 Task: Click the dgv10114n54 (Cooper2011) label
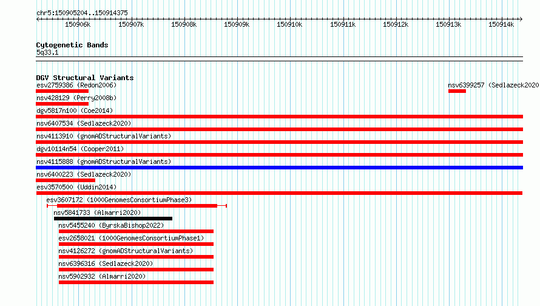[80, 149]
